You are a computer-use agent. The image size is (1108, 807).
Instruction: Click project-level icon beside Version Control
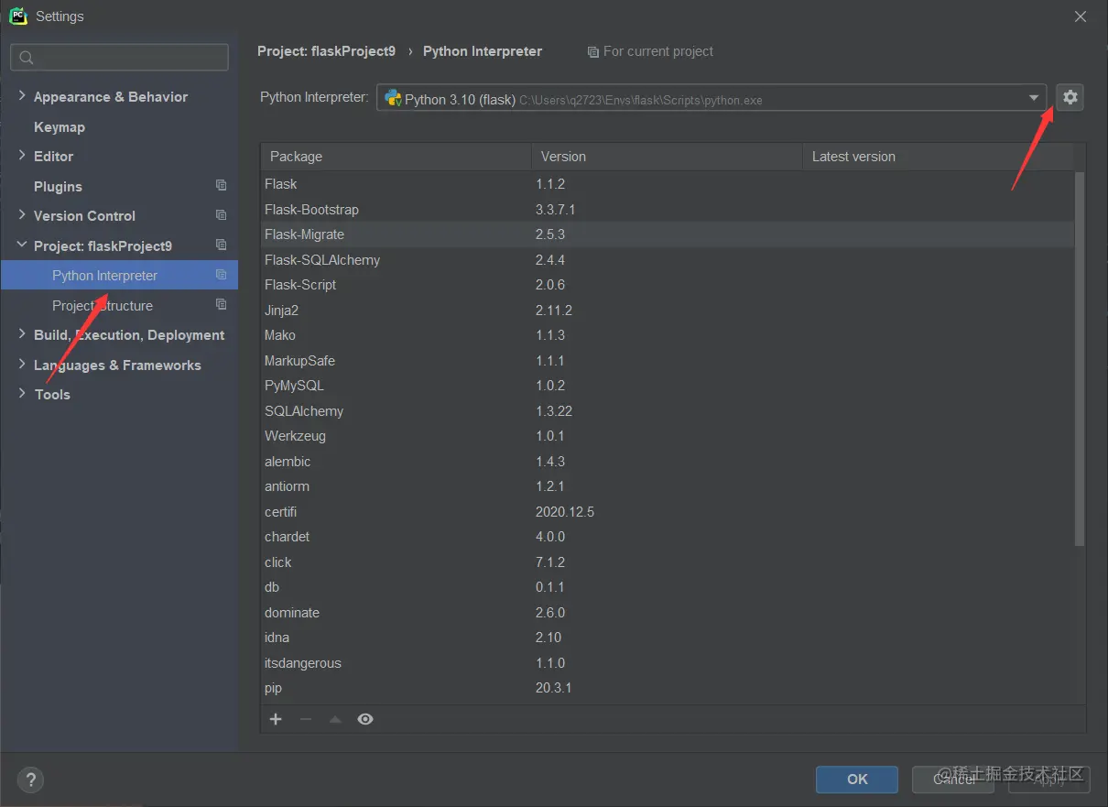(221, 215)
